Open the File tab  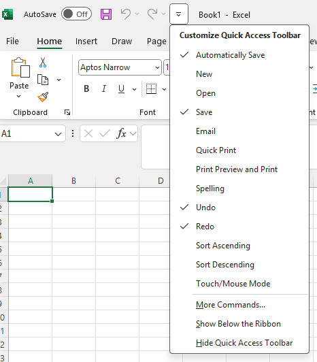[x=12, y=42]
